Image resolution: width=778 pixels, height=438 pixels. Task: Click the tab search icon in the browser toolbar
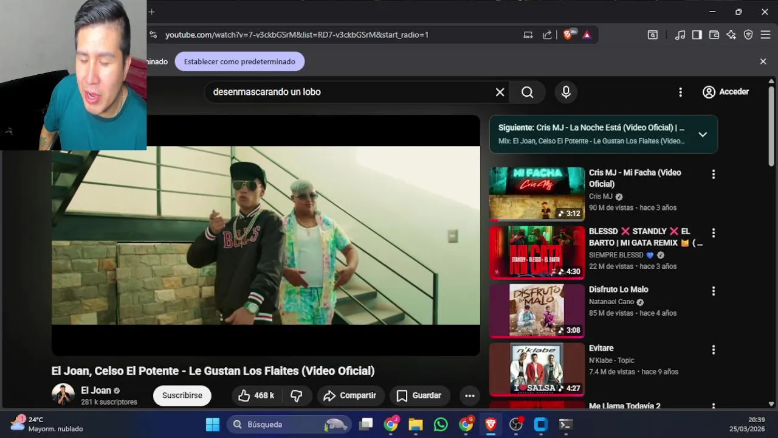tap(652, 35)
